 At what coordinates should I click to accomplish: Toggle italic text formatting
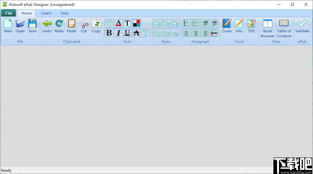tap(118, 33)
